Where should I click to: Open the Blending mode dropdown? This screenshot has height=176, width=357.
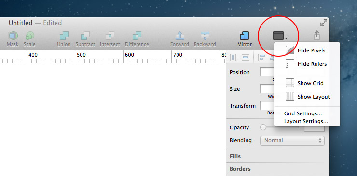point(292,140)
